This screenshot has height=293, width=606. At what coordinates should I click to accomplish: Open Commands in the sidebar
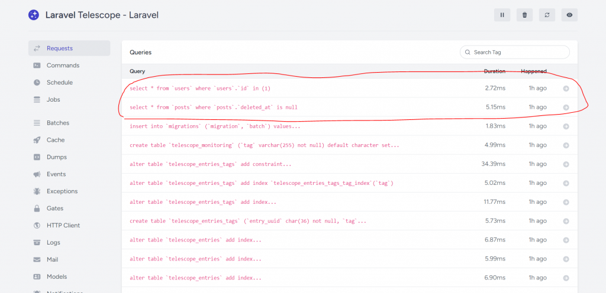[69, 65]
